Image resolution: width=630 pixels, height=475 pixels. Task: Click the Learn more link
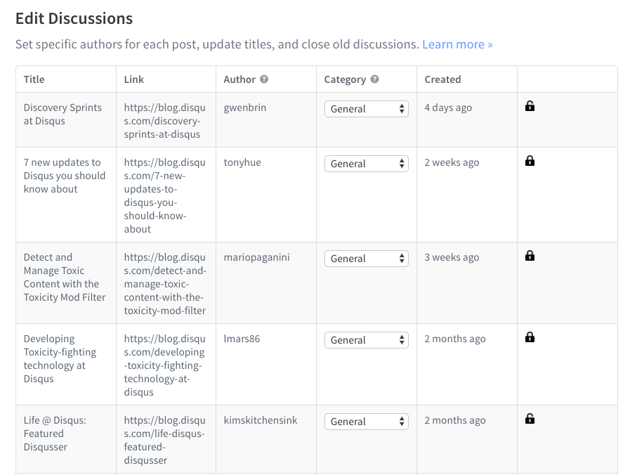457,44
